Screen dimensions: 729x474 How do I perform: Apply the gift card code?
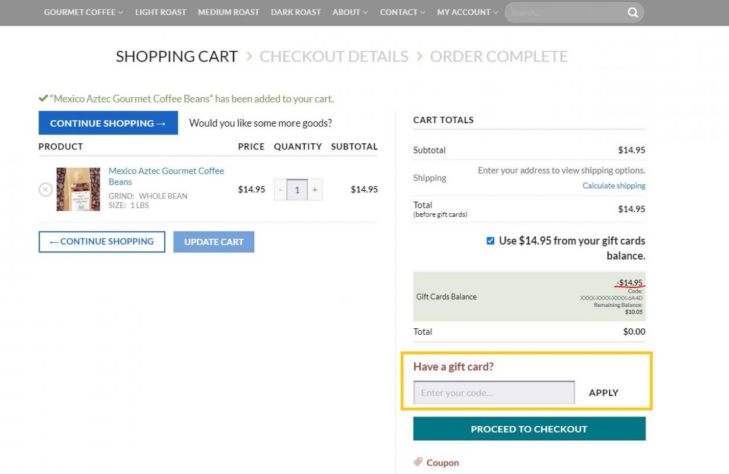pyautogui.click(x=603, y=393)
